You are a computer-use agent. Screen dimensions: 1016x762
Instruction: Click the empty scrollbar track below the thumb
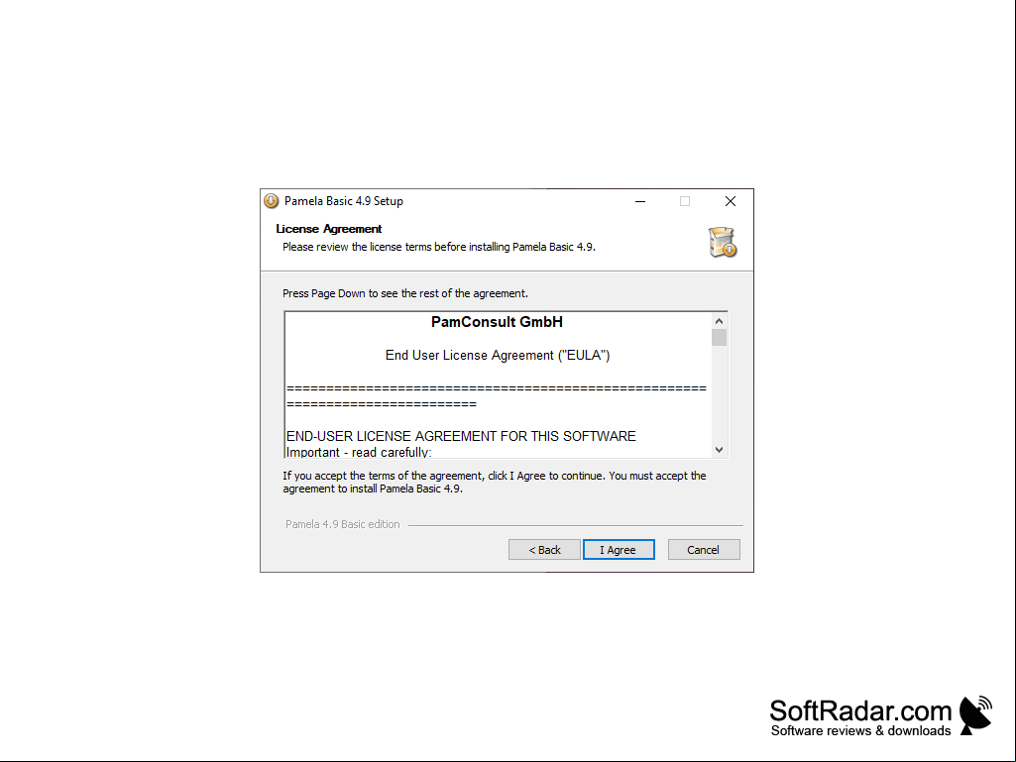pyautogui.click(x=719, y=394)
